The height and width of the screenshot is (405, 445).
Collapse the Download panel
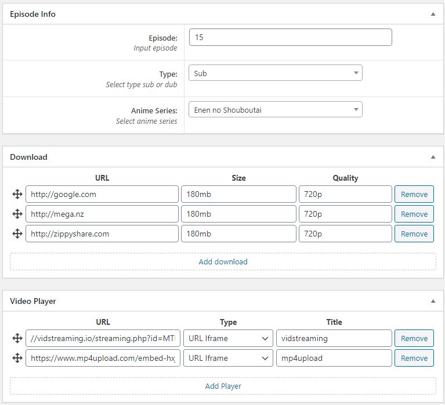pos(432,157)
